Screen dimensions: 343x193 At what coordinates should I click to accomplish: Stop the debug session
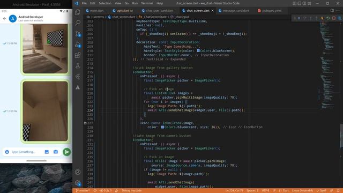click(x=333, y=18)
